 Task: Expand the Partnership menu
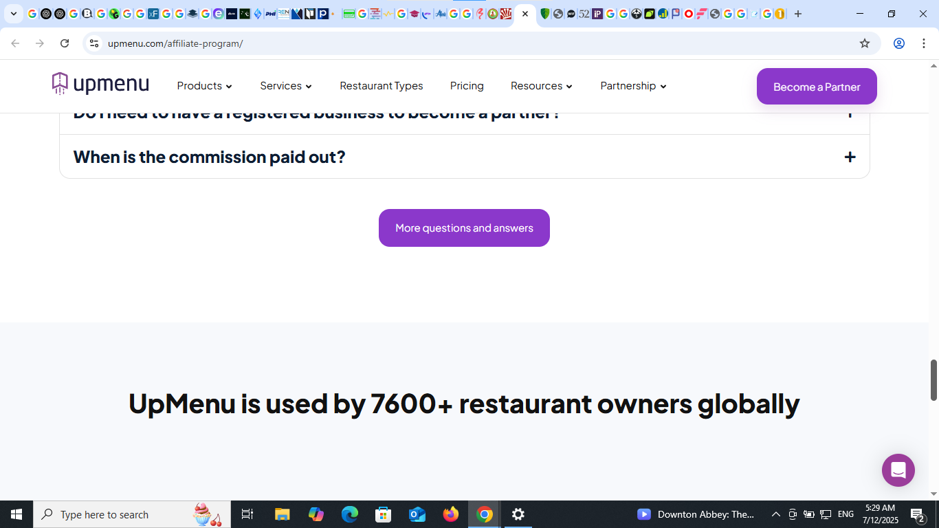634,86
